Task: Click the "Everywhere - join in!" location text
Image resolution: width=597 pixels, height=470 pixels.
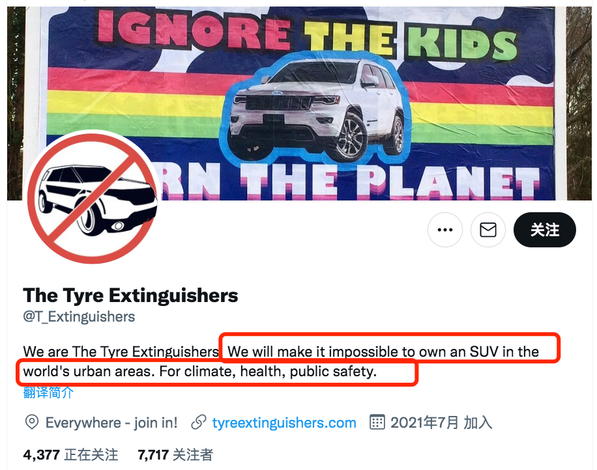Action: (111, 422)
